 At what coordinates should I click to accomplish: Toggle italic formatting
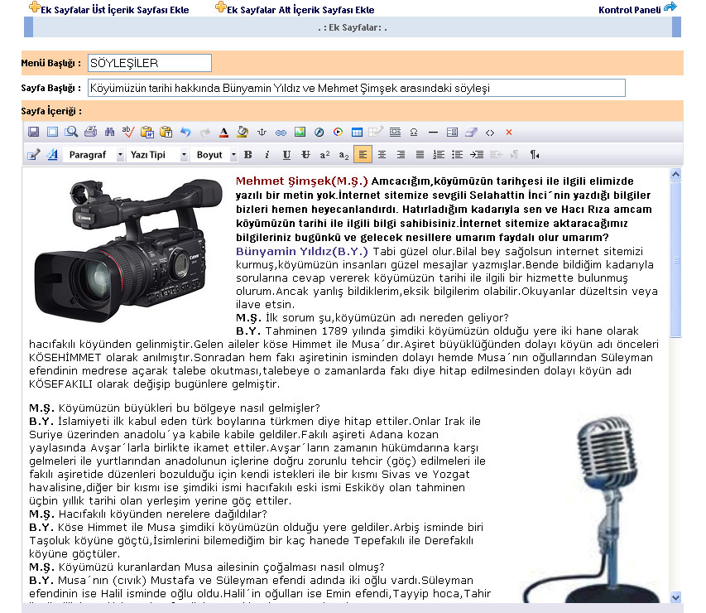[267, 155]
